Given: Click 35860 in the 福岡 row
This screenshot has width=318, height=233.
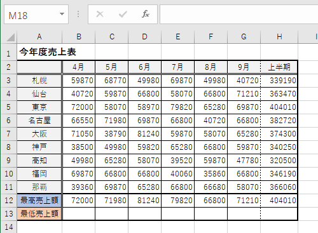Looking at the screenshot, I should pyautogui.click(x=211, y=174).
